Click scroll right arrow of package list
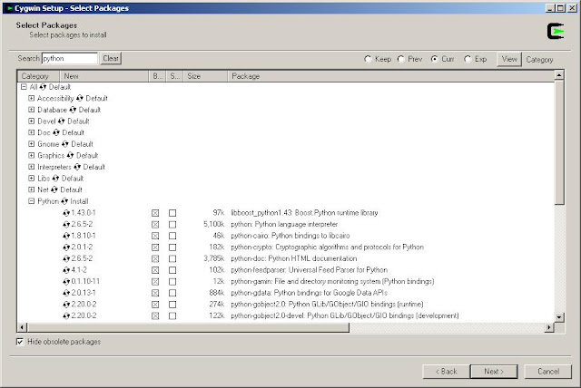Screen dimensions: 581x388 point(549,327)
